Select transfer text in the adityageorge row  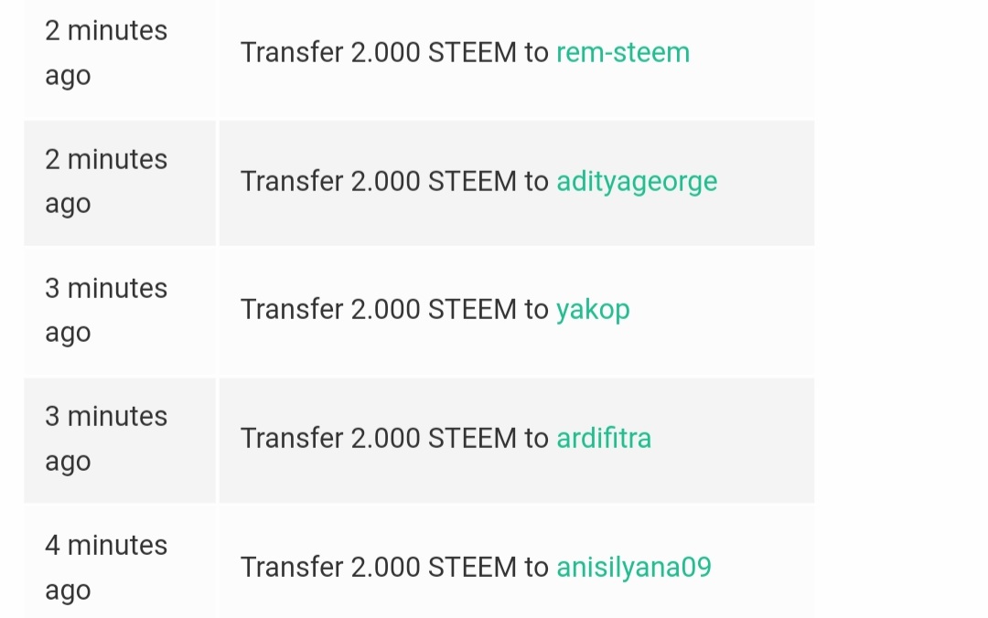coord(394,181)
